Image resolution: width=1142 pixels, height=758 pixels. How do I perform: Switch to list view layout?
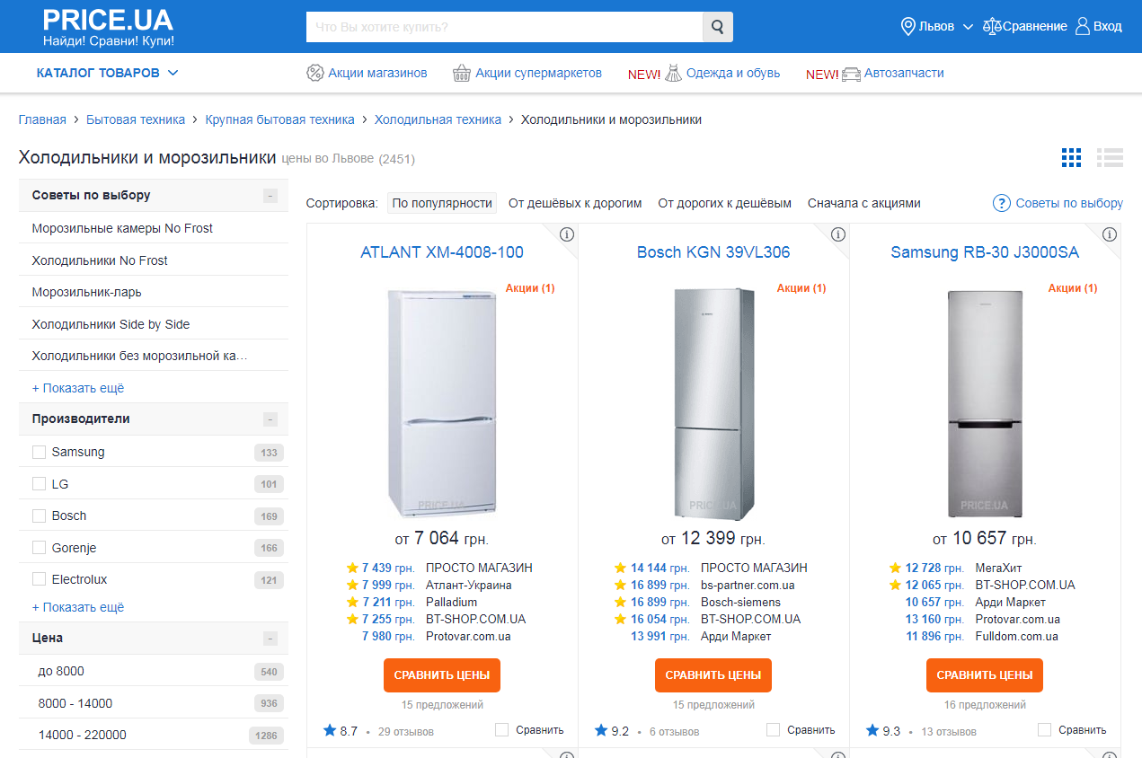point(1110,157)
